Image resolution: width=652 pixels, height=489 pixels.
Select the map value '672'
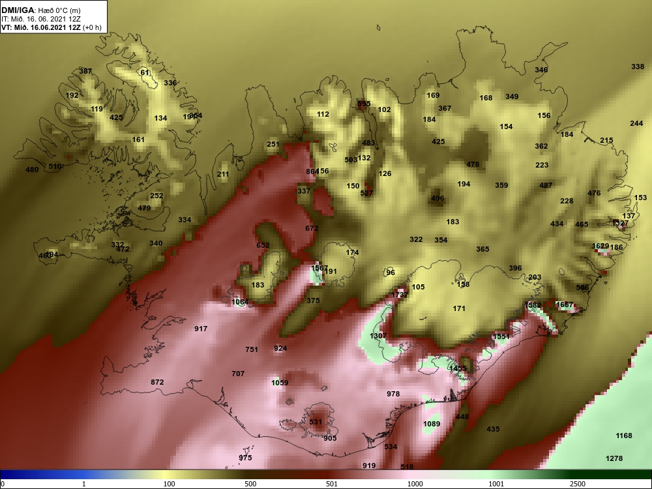click(x=312, y=228)
